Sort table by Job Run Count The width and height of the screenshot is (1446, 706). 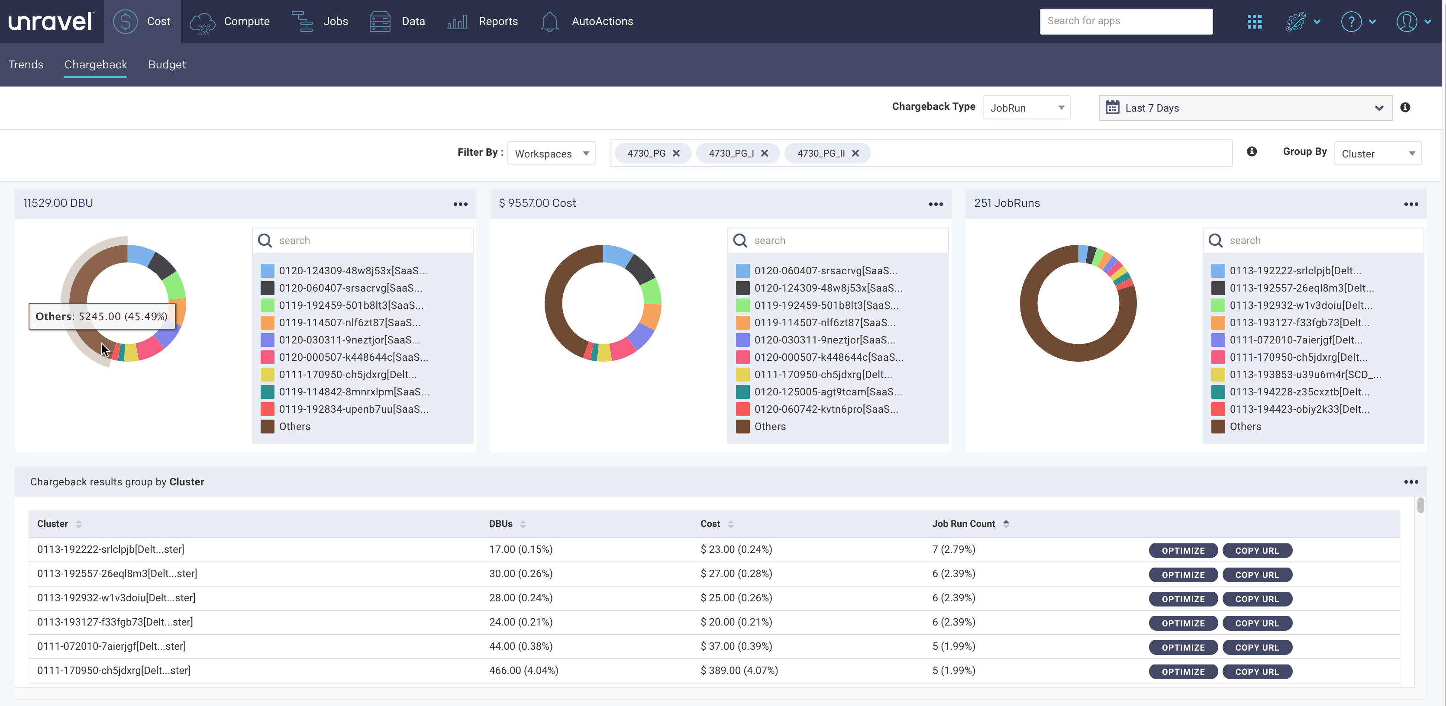(x=1005, y=524)
